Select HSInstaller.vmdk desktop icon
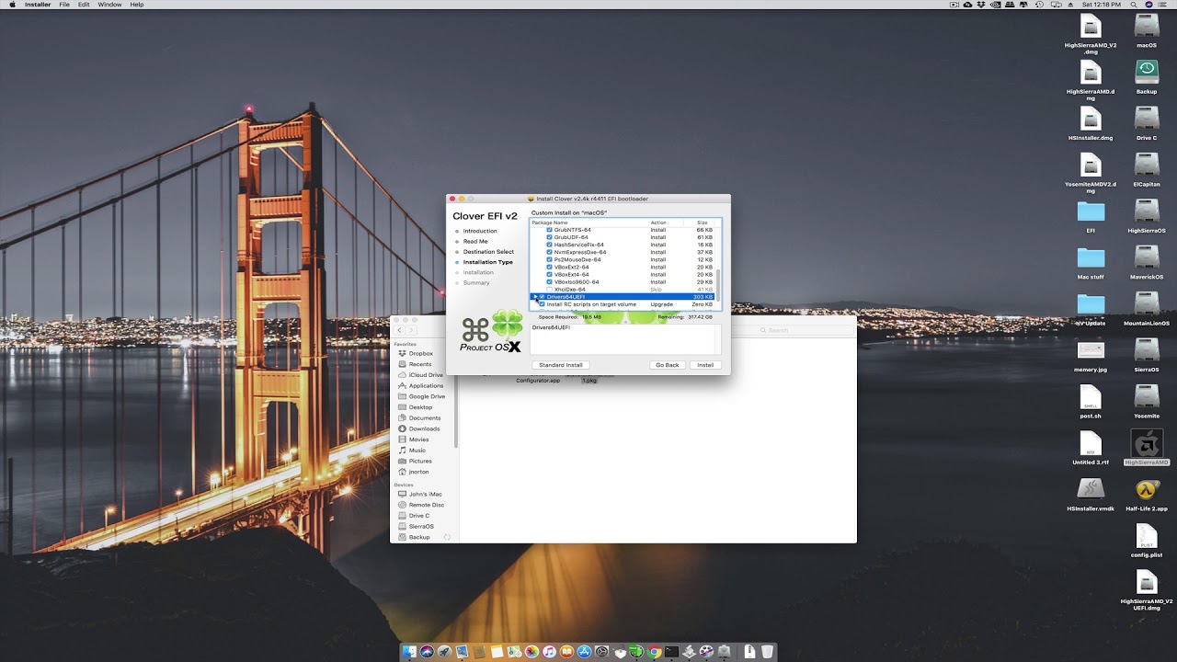 point(1091,488)
